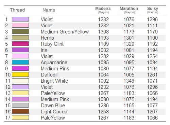
Task: Click the Sulky column header
Action: tap(153, 10)
